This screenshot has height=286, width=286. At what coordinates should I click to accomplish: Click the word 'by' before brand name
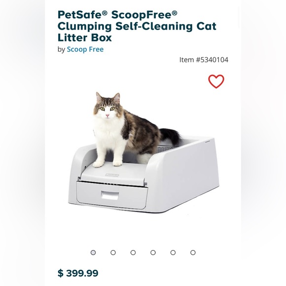(61, 49)
